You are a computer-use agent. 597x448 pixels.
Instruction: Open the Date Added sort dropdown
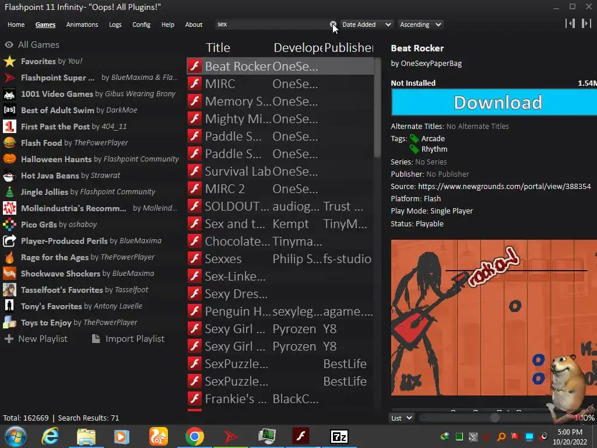pyautogui.click(x=366, y=24)
